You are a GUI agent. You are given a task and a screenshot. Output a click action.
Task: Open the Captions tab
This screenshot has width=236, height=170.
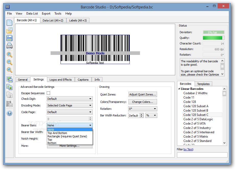pyautogui.click(x=83, y=80)
